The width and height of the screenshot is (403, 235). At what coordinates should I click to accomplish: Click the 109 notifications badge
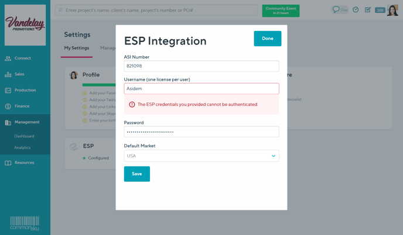(x=380, y=11)
